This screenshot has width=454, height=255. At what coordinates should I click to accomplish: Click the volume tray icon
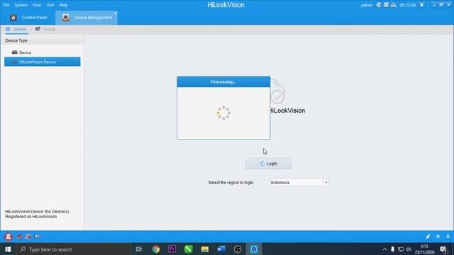[409, 249]
